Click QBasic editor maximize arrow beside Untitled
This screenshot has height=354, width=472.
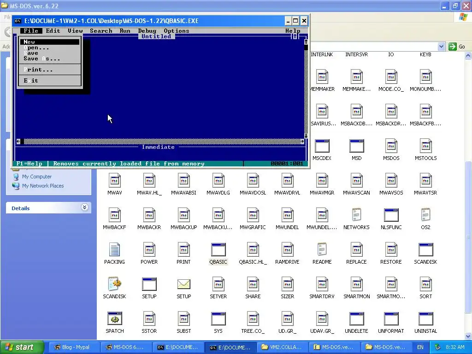295,36
